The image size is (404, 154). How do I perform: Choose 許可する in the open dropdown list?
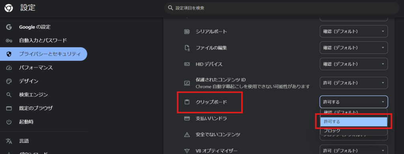tap(353, 122)
